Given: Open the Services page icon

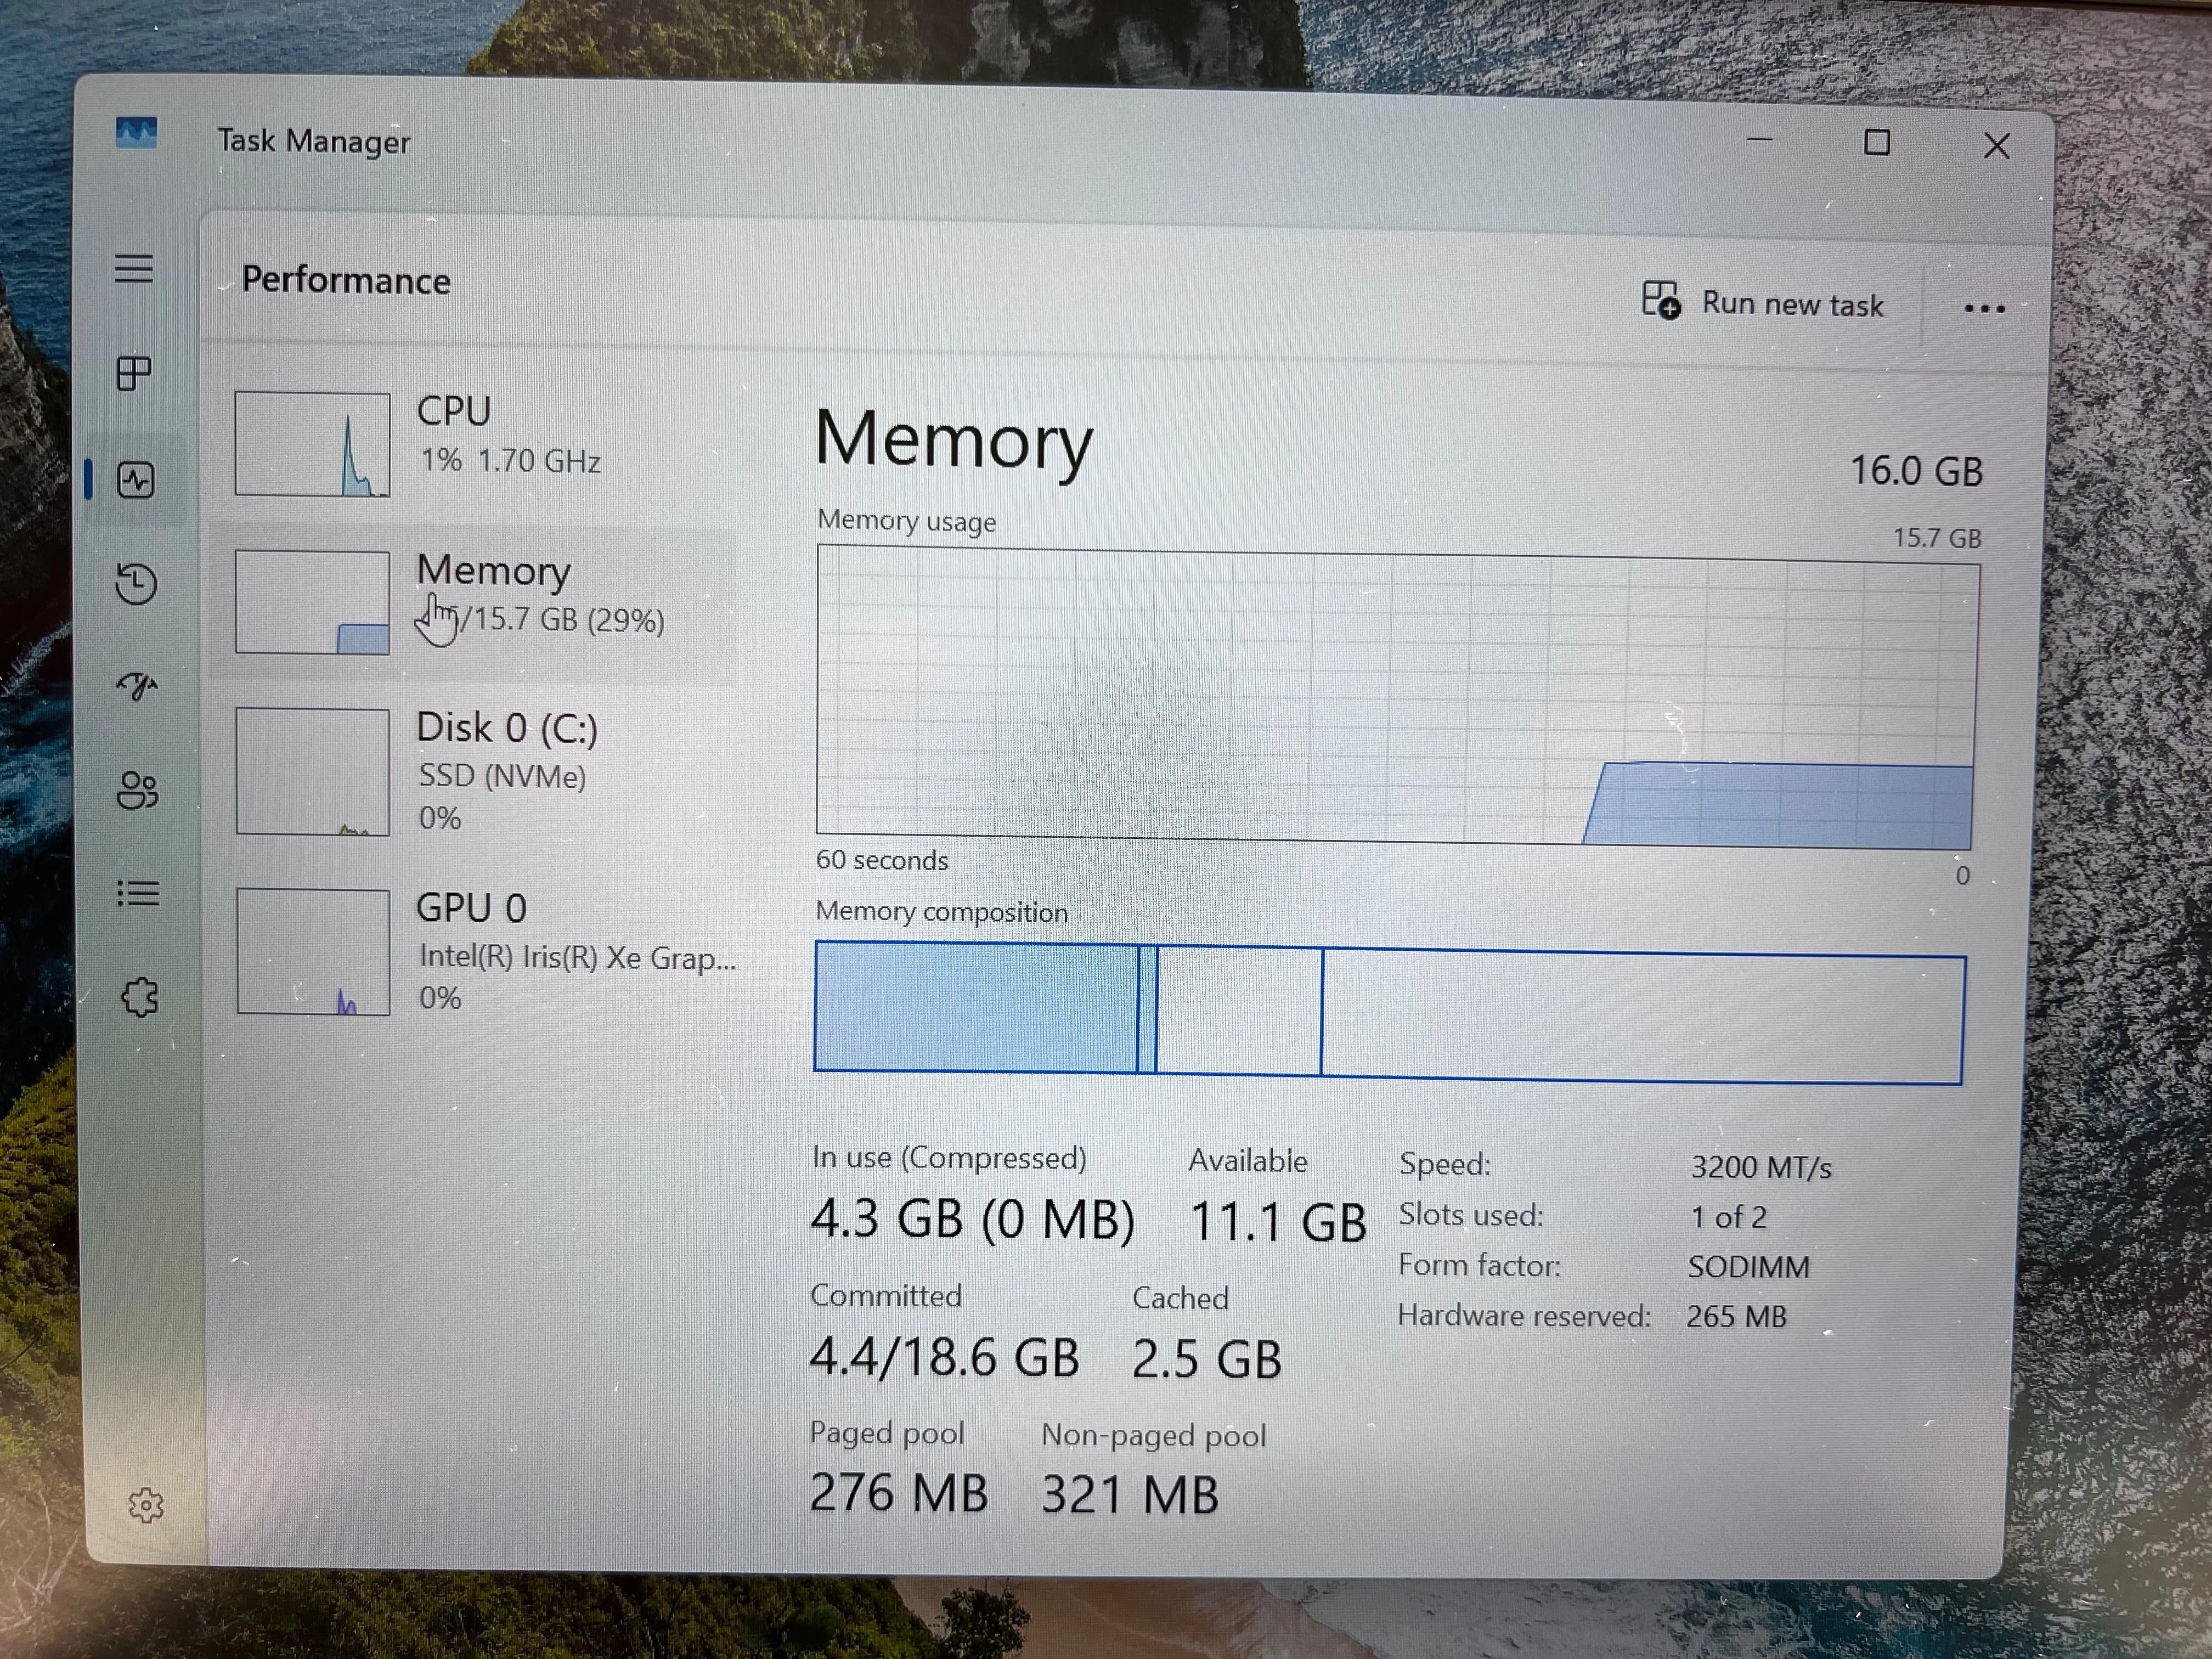Looking at the screenshot, I should pyautogui.click(x=140, y=997).
